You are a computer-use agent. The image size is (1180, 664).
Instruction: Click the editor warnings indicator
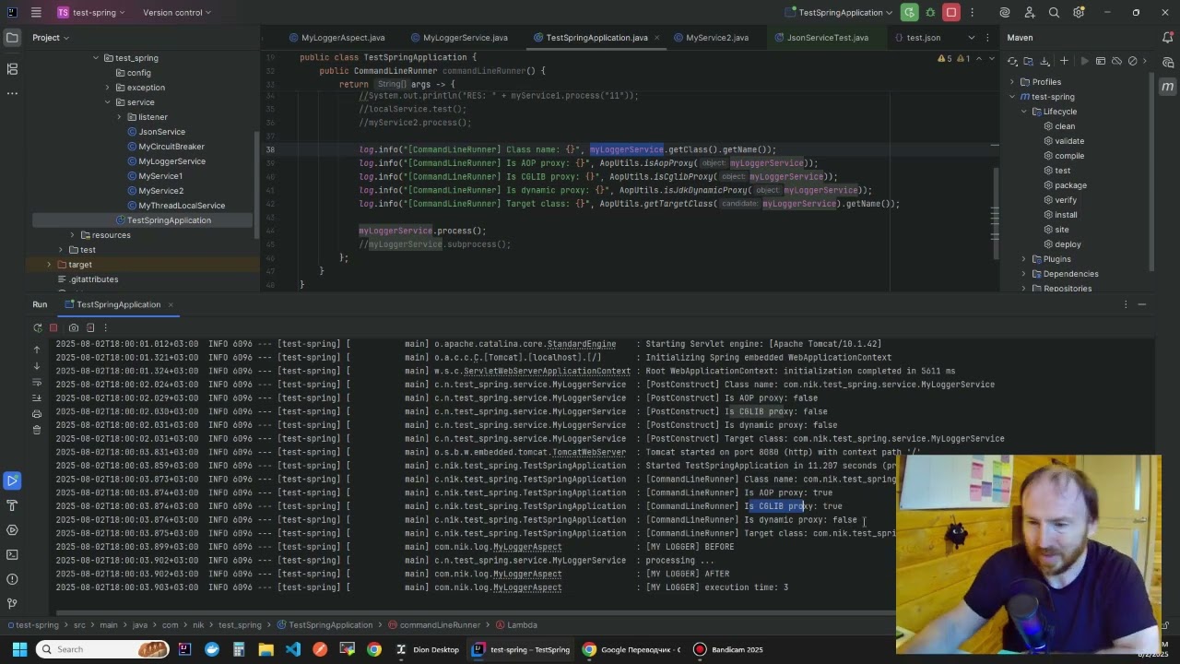click(953, 58)
